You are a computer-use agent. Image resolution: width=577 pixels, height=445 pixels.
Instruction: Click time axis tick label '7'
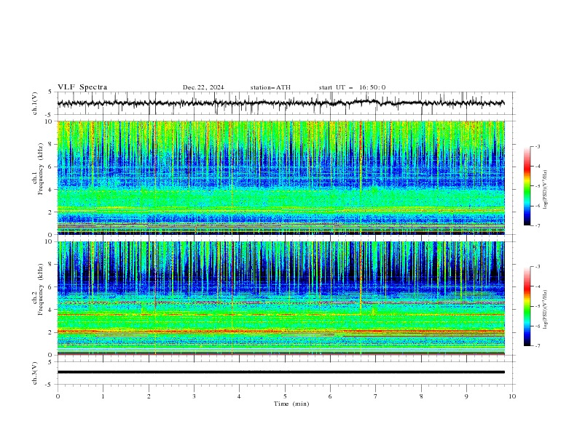point(376,396)
